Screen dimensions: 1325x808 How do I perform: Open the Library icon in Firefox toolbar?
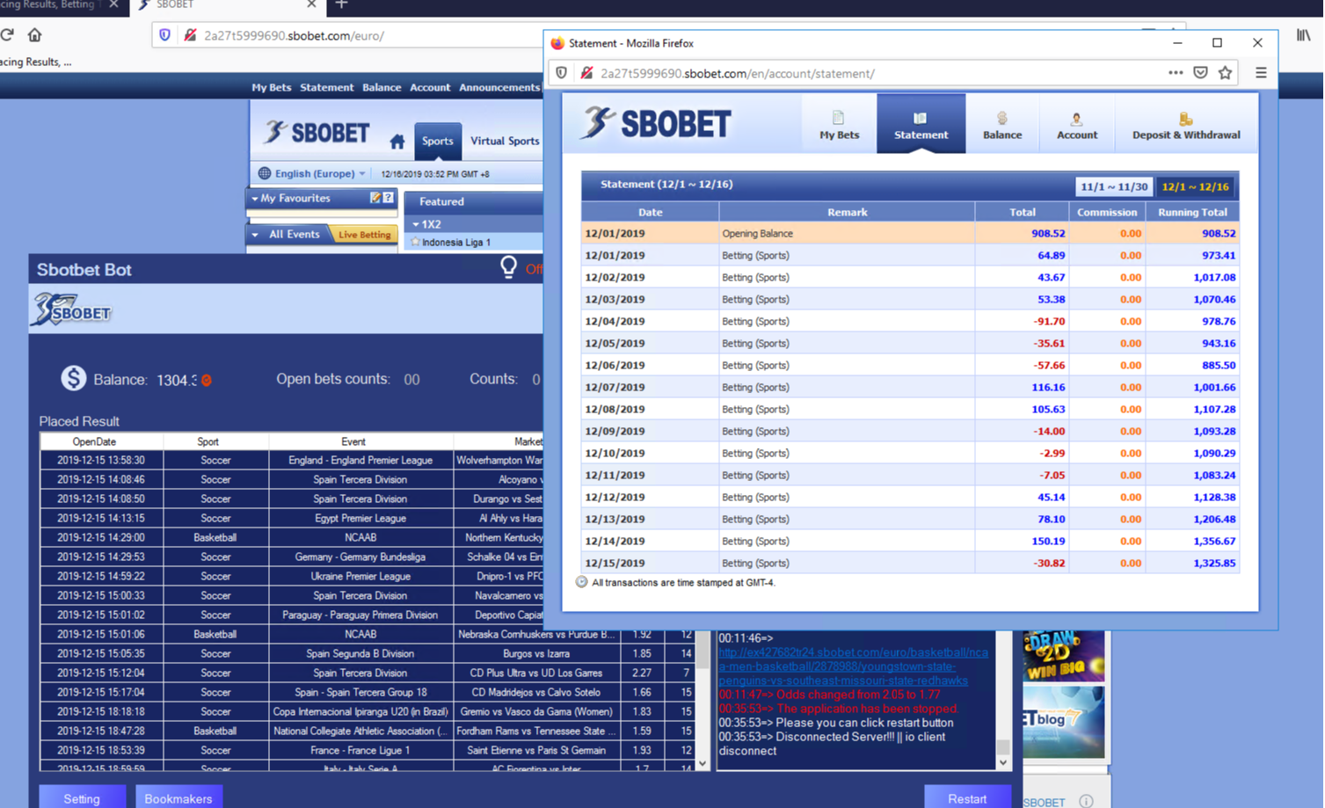coord(1303,35)
